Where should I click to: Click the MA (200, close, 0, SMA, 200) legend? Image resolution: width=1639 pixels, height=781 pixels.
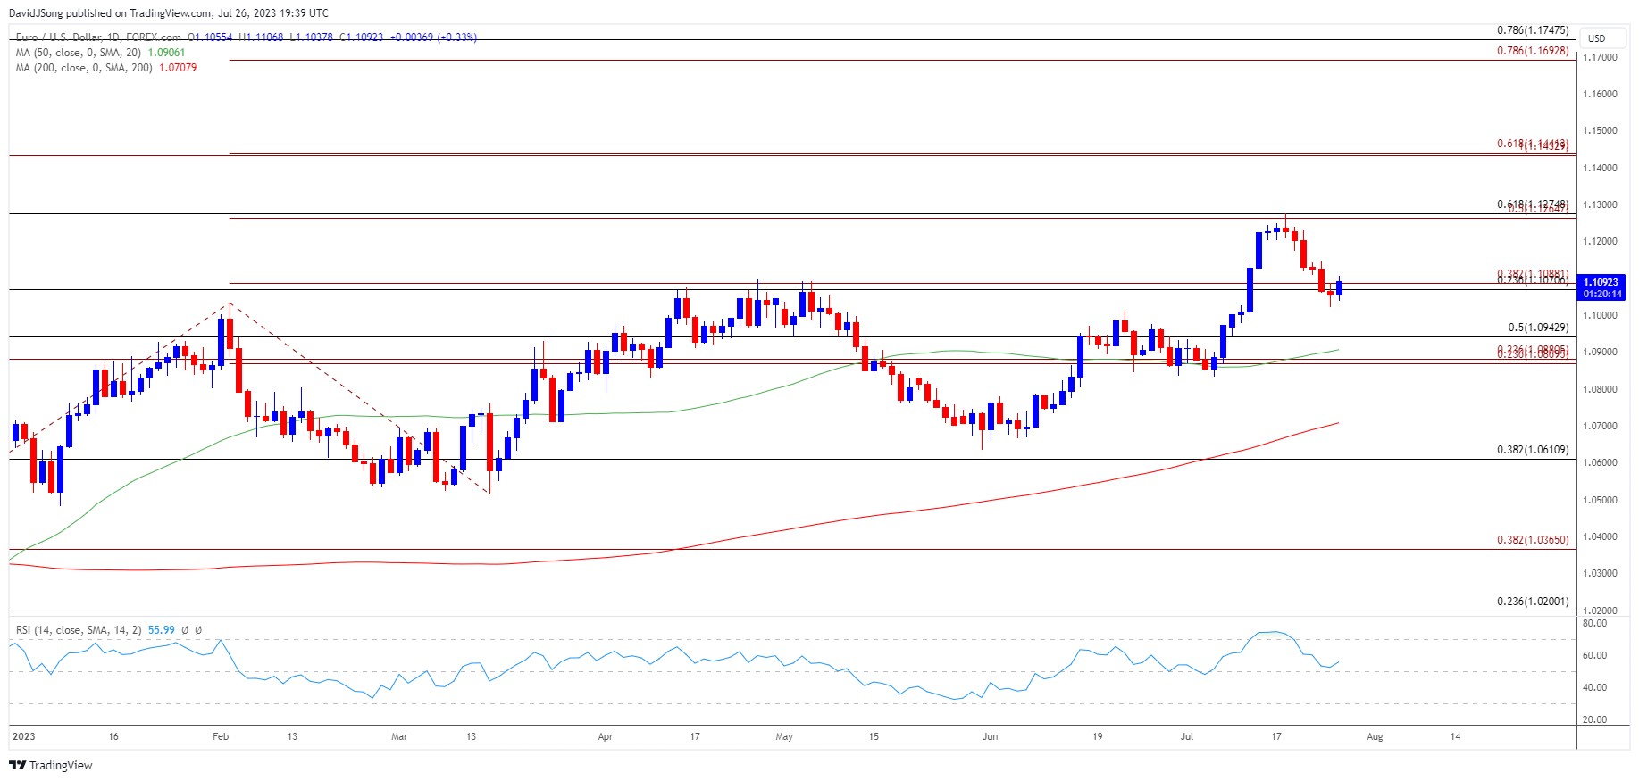pos(84,68)
